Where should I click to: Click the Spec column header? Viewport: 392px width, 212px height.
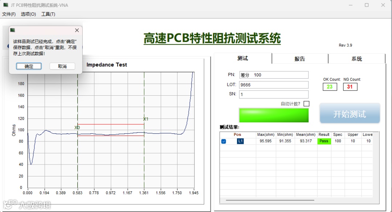point(338,134)
